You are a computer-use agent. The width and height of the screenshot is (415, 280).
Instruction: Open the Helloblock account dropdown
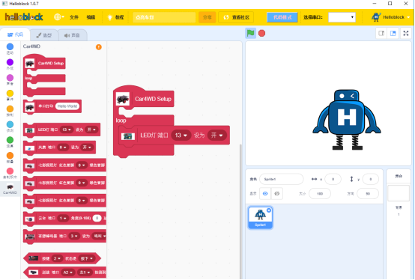(390, 17)
